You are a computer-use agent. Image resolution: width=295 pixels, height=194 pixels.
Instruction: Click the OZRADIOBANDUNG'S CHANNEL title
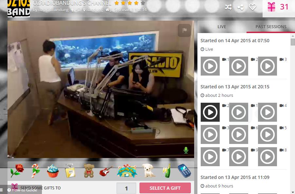(72, 3)
